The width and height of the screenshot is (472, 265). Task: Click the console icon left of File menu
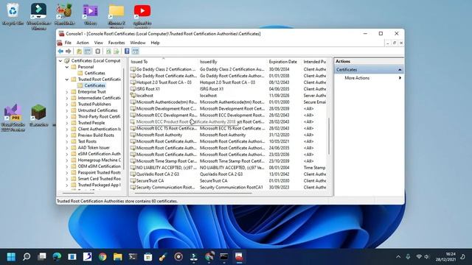60,43
